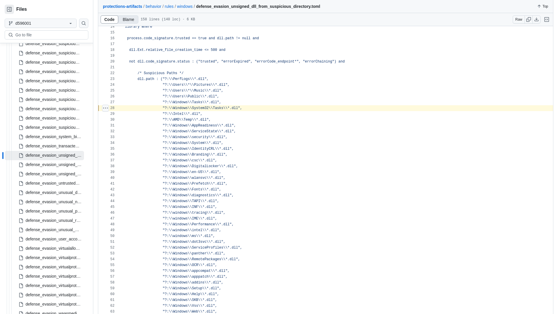Click the /* Suspicious Paths */ comment

point(160,73)
